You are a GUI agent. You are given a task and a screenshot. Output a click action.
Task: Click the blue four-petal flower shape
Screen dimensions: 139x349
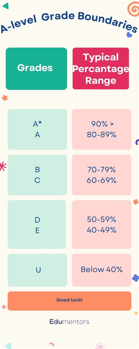pyautogui.click(x=135, y=278)
